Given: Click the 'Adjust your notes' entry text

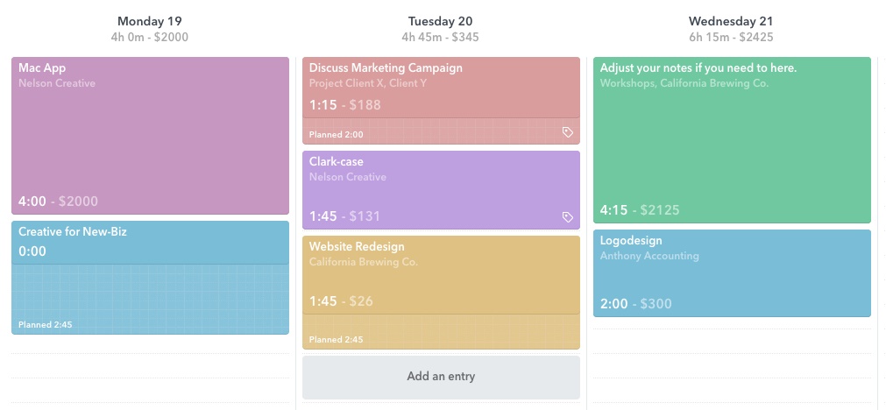Looking at the screenshot, I should [698, 68].
